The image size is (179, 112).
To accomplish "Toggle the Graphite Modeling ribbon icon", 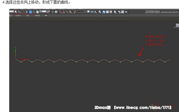I will [x=104, y=12].
